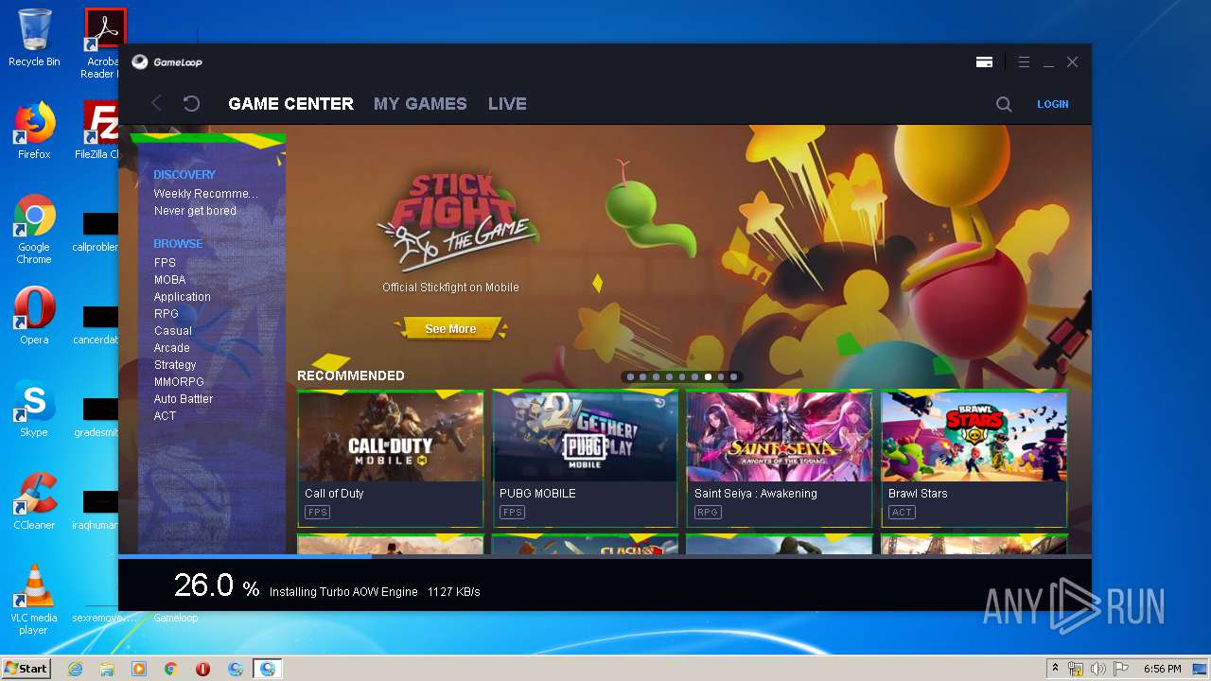The height and width of the screenshot is (681, 1211).
Task: Show hidden system tray icons
Action: (x=1055, y=668)
